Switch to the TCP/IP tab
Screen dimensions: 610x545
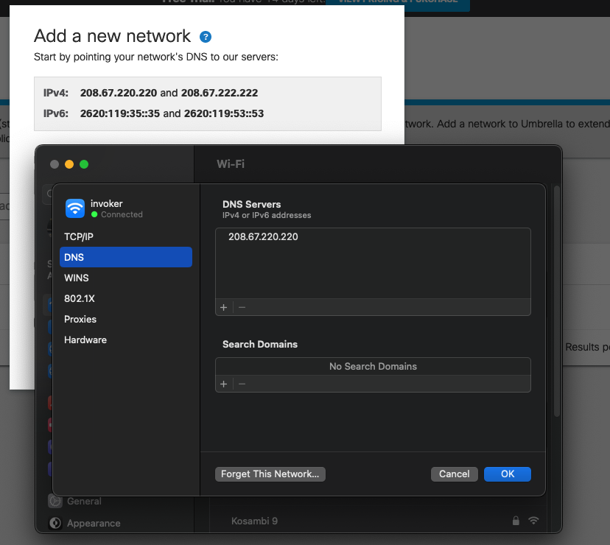(x=79, y=236)
